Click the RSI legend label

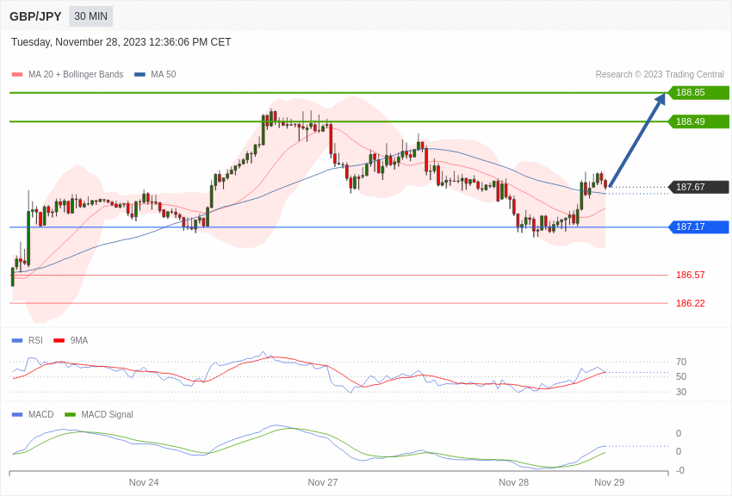pos(35,341)
